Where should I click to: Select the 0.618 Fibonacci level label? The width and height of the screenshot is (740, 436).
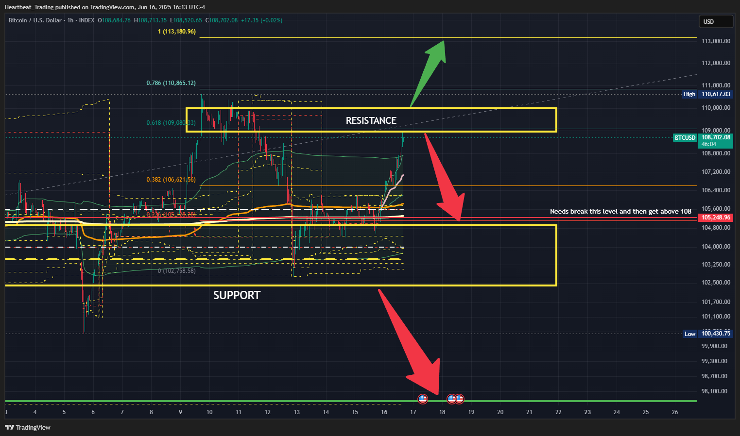(171, 123)
